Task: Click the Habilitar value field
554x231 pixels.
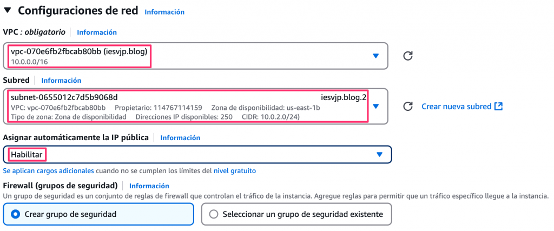Action: point(27,155)
